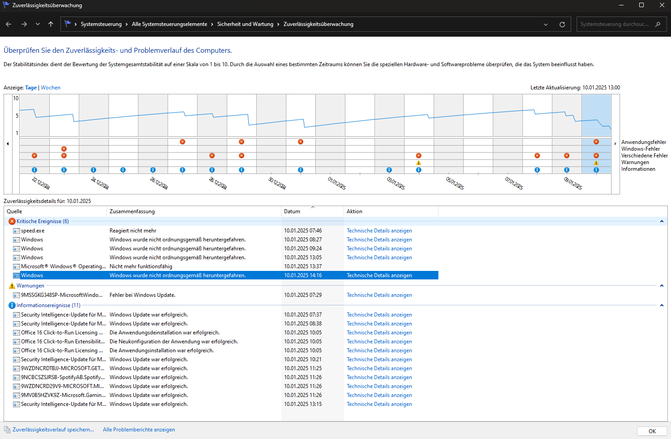Click the warning triangle on 10.01.2025

coord(596,163)
